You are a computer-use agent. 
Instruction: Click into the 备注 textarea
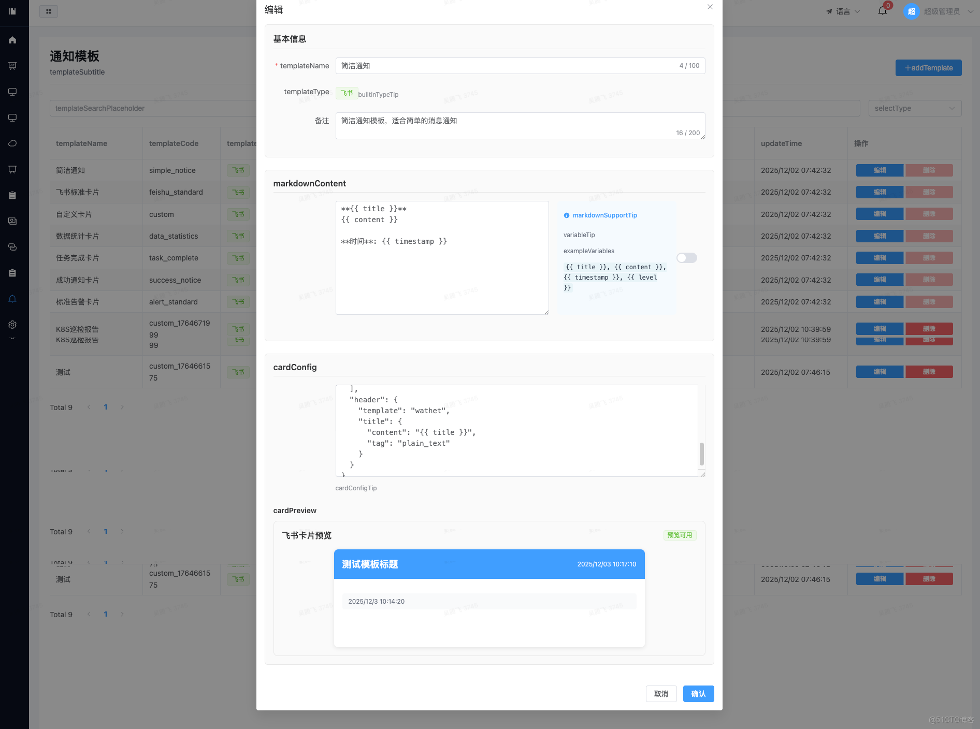click(x=520, y=126)
